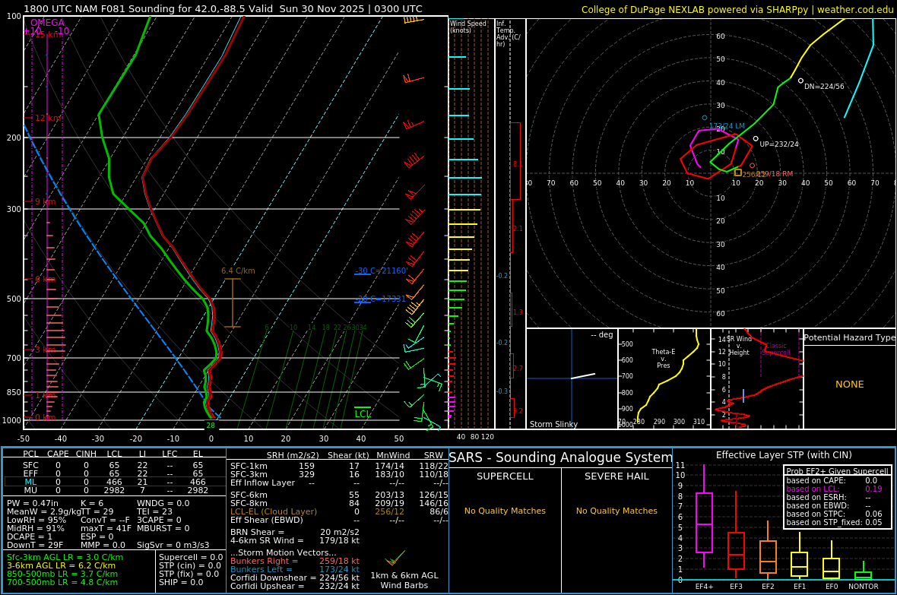
Task: Click the SFC-3km SRH row
Action: tap(339, 474)
